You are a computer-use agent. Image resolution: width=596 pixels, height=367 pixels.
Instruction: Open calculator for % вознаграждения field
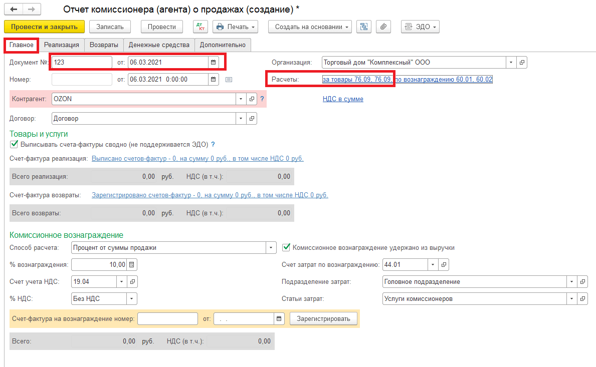[132, 264]
